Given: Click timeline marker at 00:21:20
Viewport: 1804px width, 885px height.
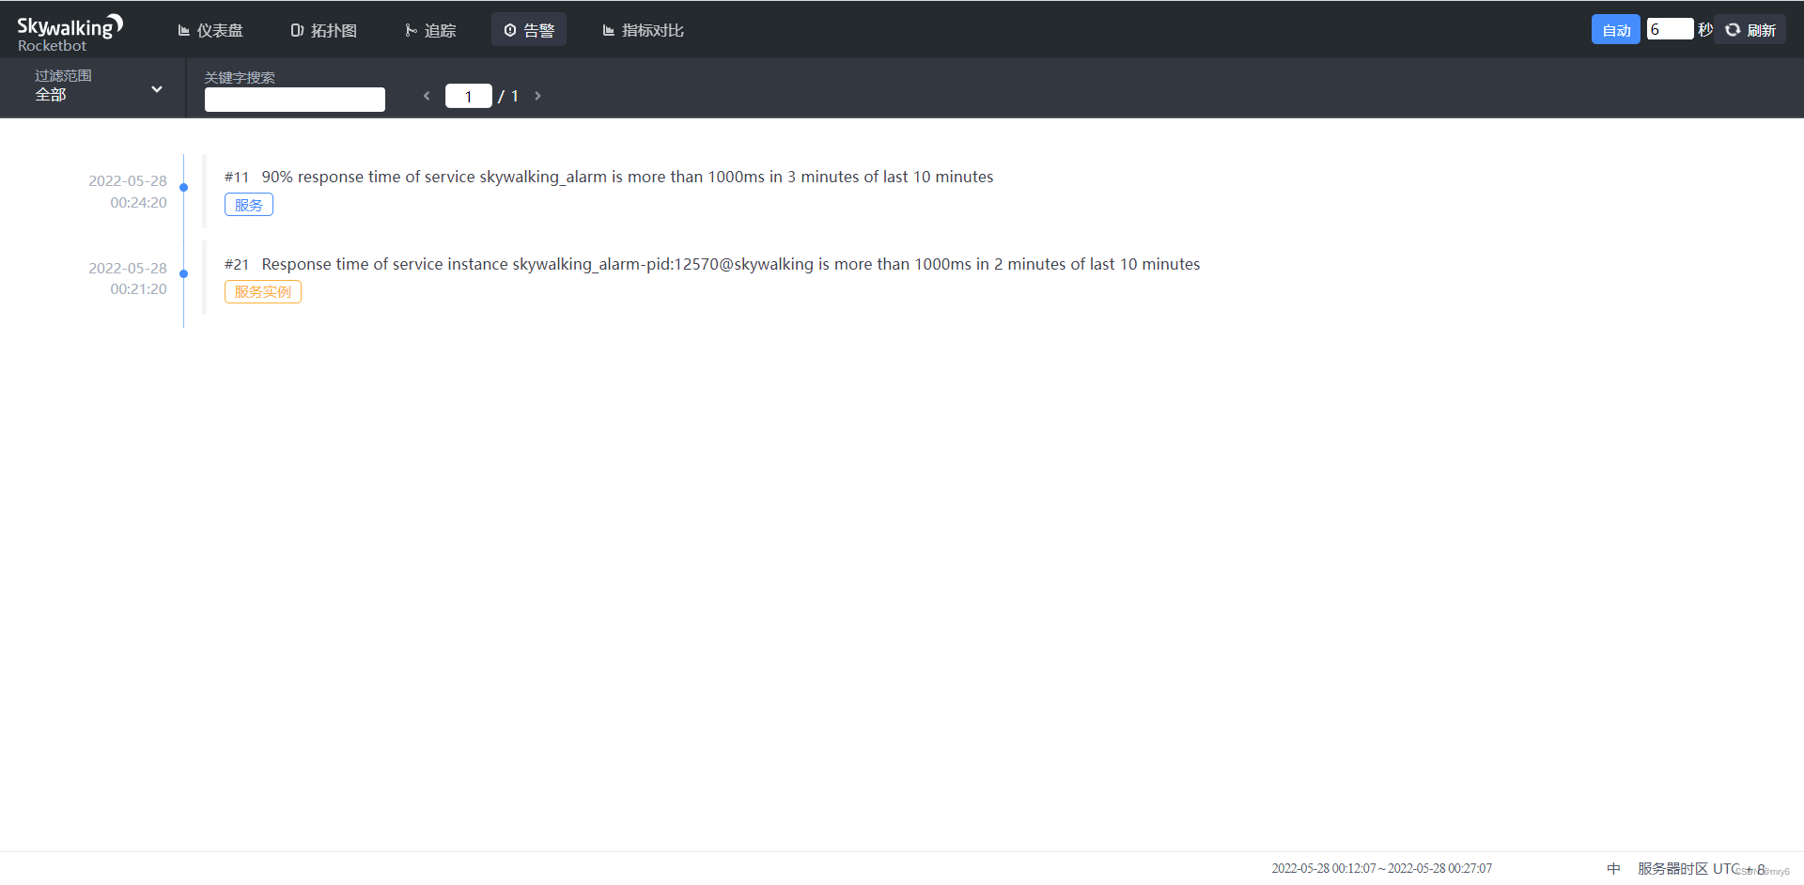Looking at the screenshot, I should tap(184, 274).
